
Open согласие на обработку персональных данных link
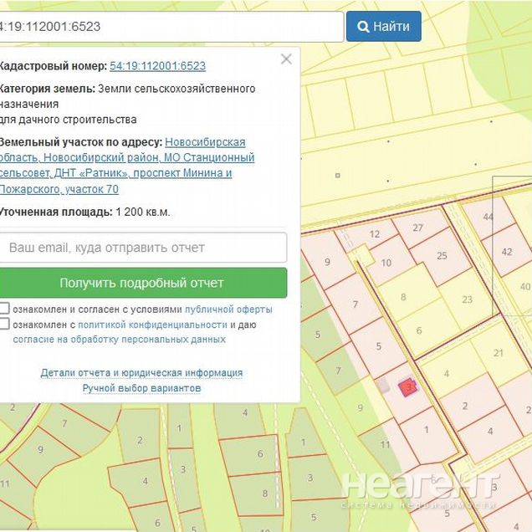pos(119,340)
